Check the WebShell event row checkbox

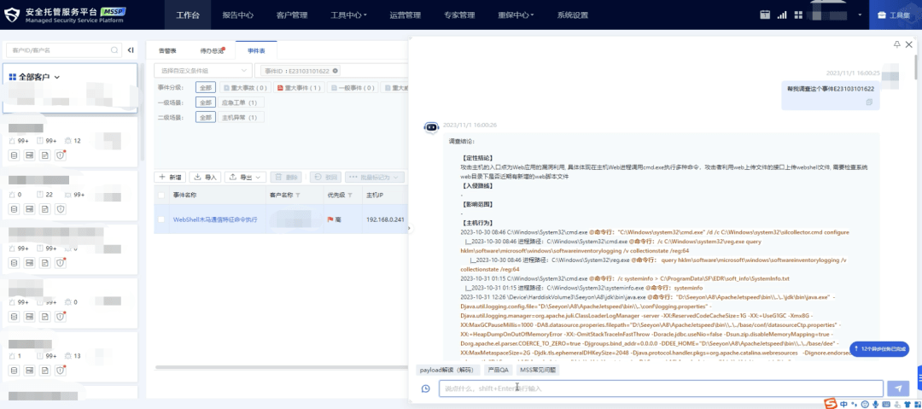point(161,219)
